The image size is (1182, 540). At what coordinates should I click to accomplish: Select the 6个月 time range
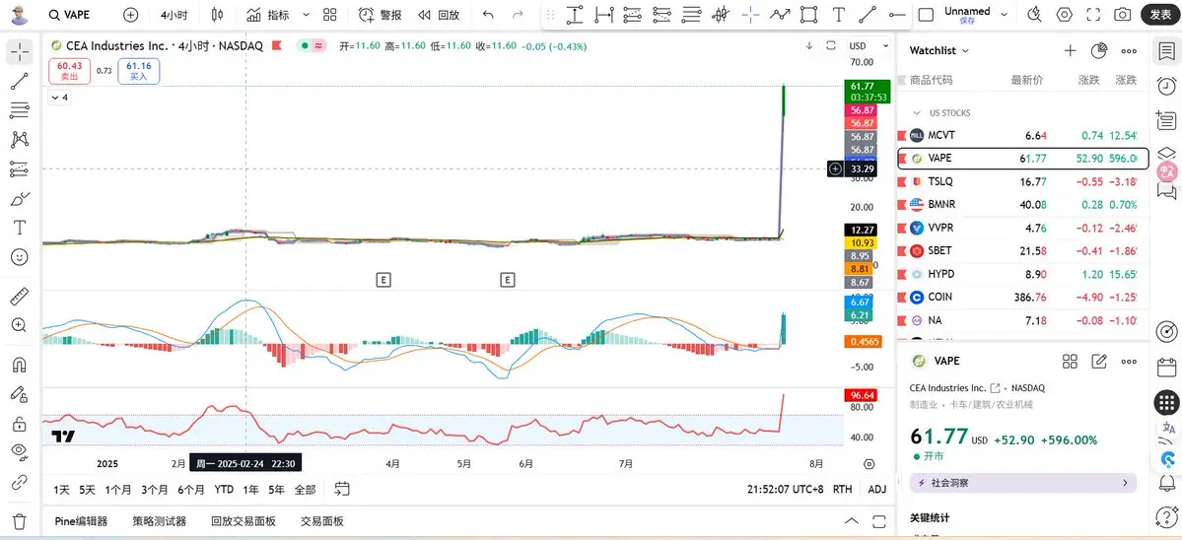(190, 490)
